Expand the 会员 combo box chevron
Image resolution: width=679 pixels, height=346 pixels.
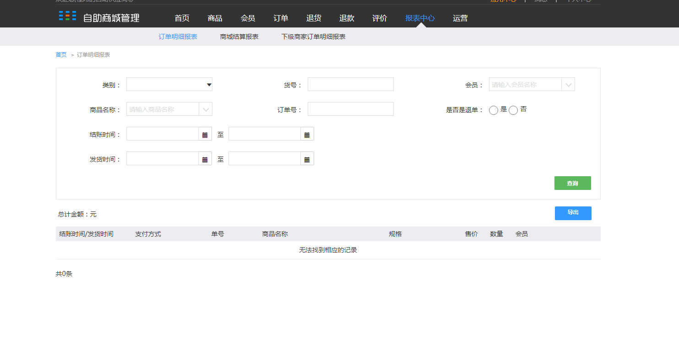tap(568, 85)
